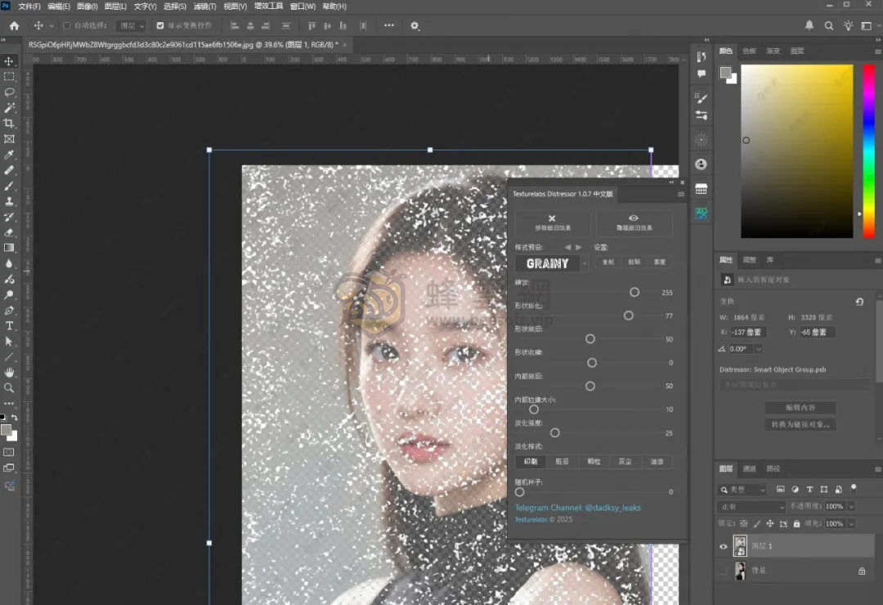Switch to the 渐变 tab in color panel

click(773, 52)
